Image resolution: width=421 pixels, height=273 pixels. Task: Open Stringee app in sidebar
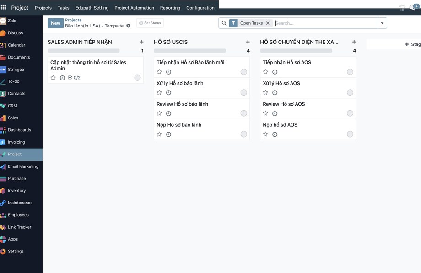coord(21,69)
